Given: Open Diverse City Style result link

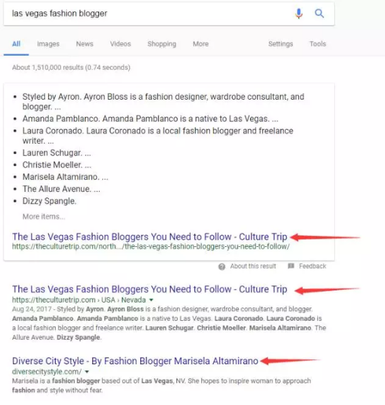Looking at the screenshot, I should point(135,361).
